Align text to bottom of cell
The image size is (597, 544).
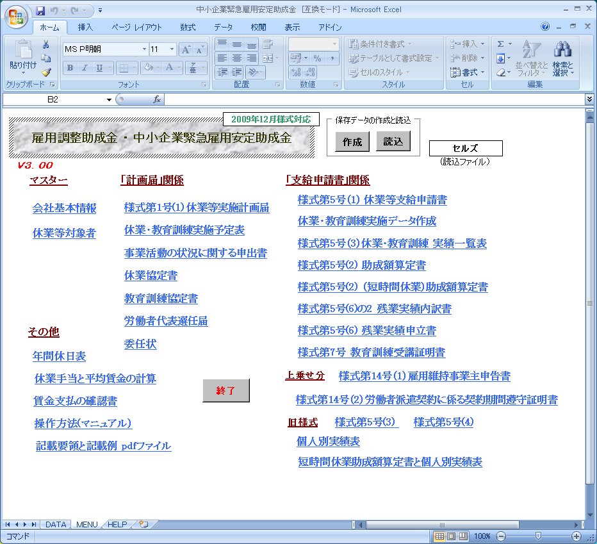point(251,44)
